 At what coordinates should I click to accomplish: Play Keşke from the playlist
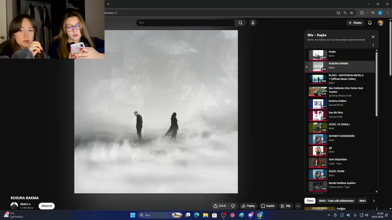coord(340,55)
